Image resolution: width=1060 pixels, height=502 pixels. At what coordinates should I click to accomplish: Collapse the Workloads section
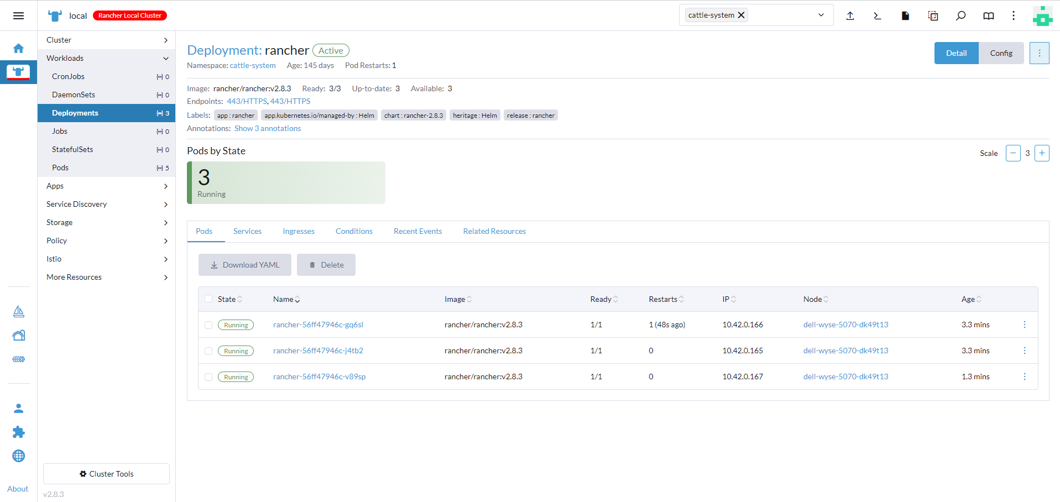(106, 58)
